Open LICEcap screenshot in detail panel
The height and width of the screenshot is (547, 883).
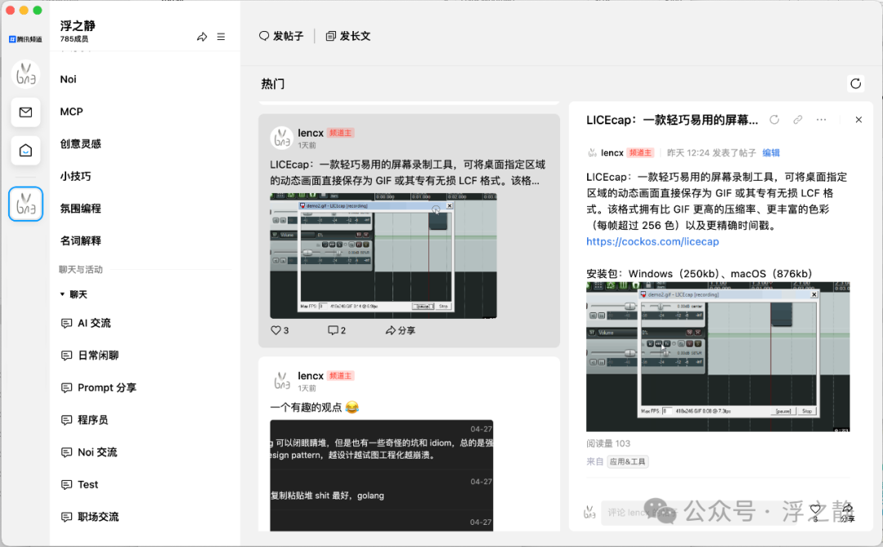718,356
